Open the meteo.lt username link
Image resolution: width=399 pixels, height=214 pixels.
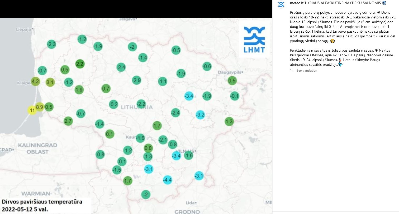click(297, 3)
